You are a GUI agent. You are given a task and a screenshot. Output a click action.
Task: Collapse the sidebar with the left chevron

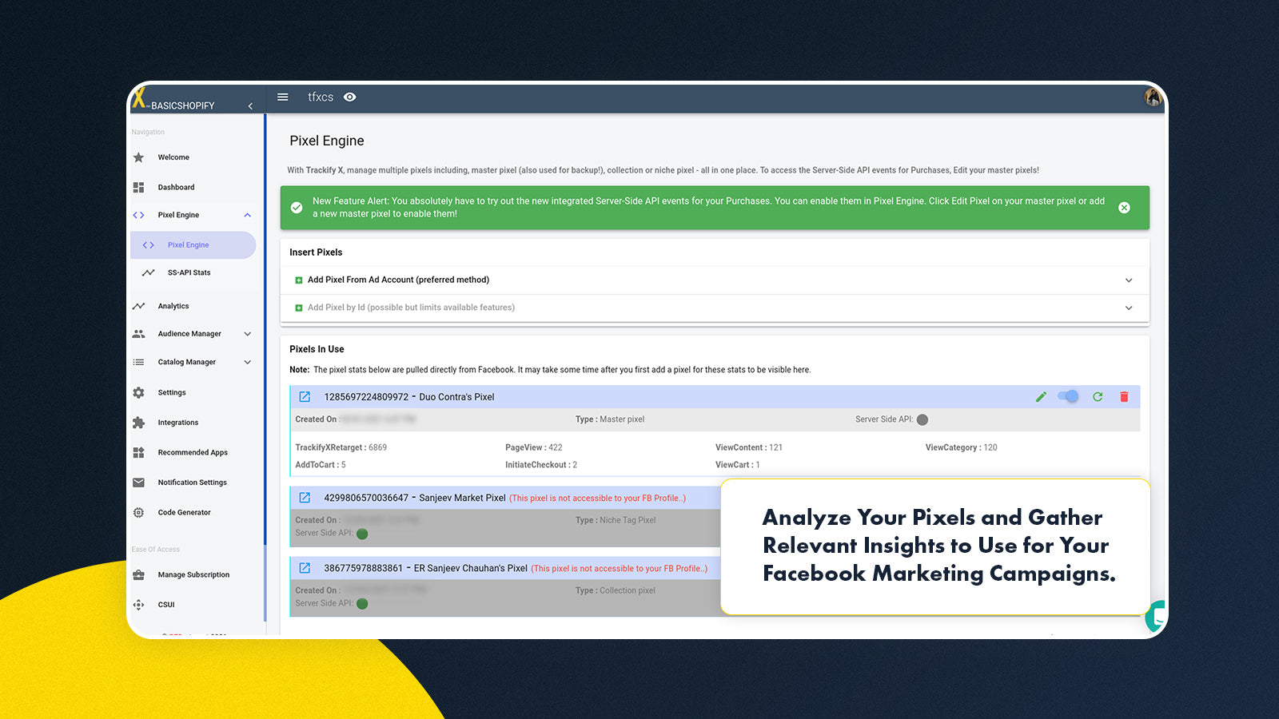click(250, 105)
